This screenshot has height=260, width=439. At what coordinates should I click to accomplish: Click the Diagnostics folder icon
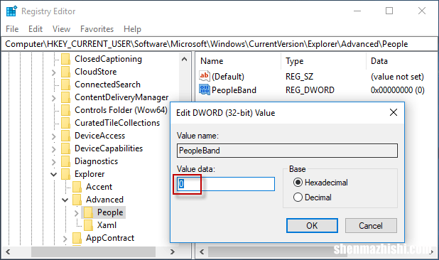66,161
